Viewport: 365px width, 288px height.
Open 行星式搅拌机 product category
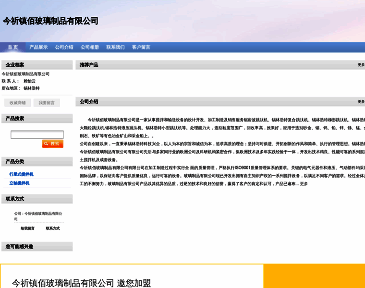21,174
